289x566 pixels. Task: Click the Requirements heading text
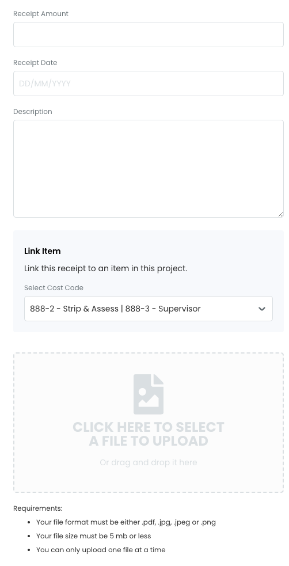click(x=38, y=508)
